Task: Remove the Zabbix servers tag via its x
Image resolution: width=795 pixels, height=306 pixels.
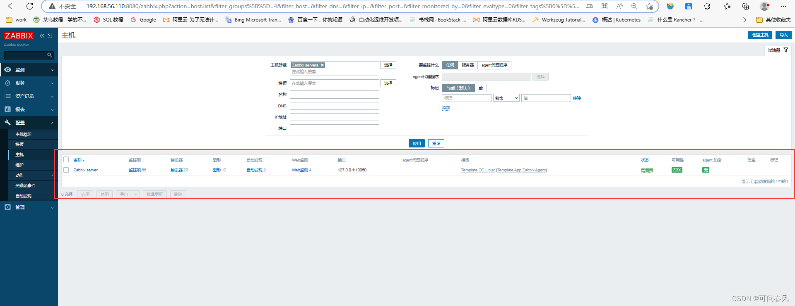Action: click(322, 65)
